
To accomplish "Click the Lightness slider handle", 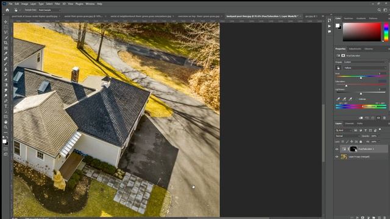I will (361, 94).
